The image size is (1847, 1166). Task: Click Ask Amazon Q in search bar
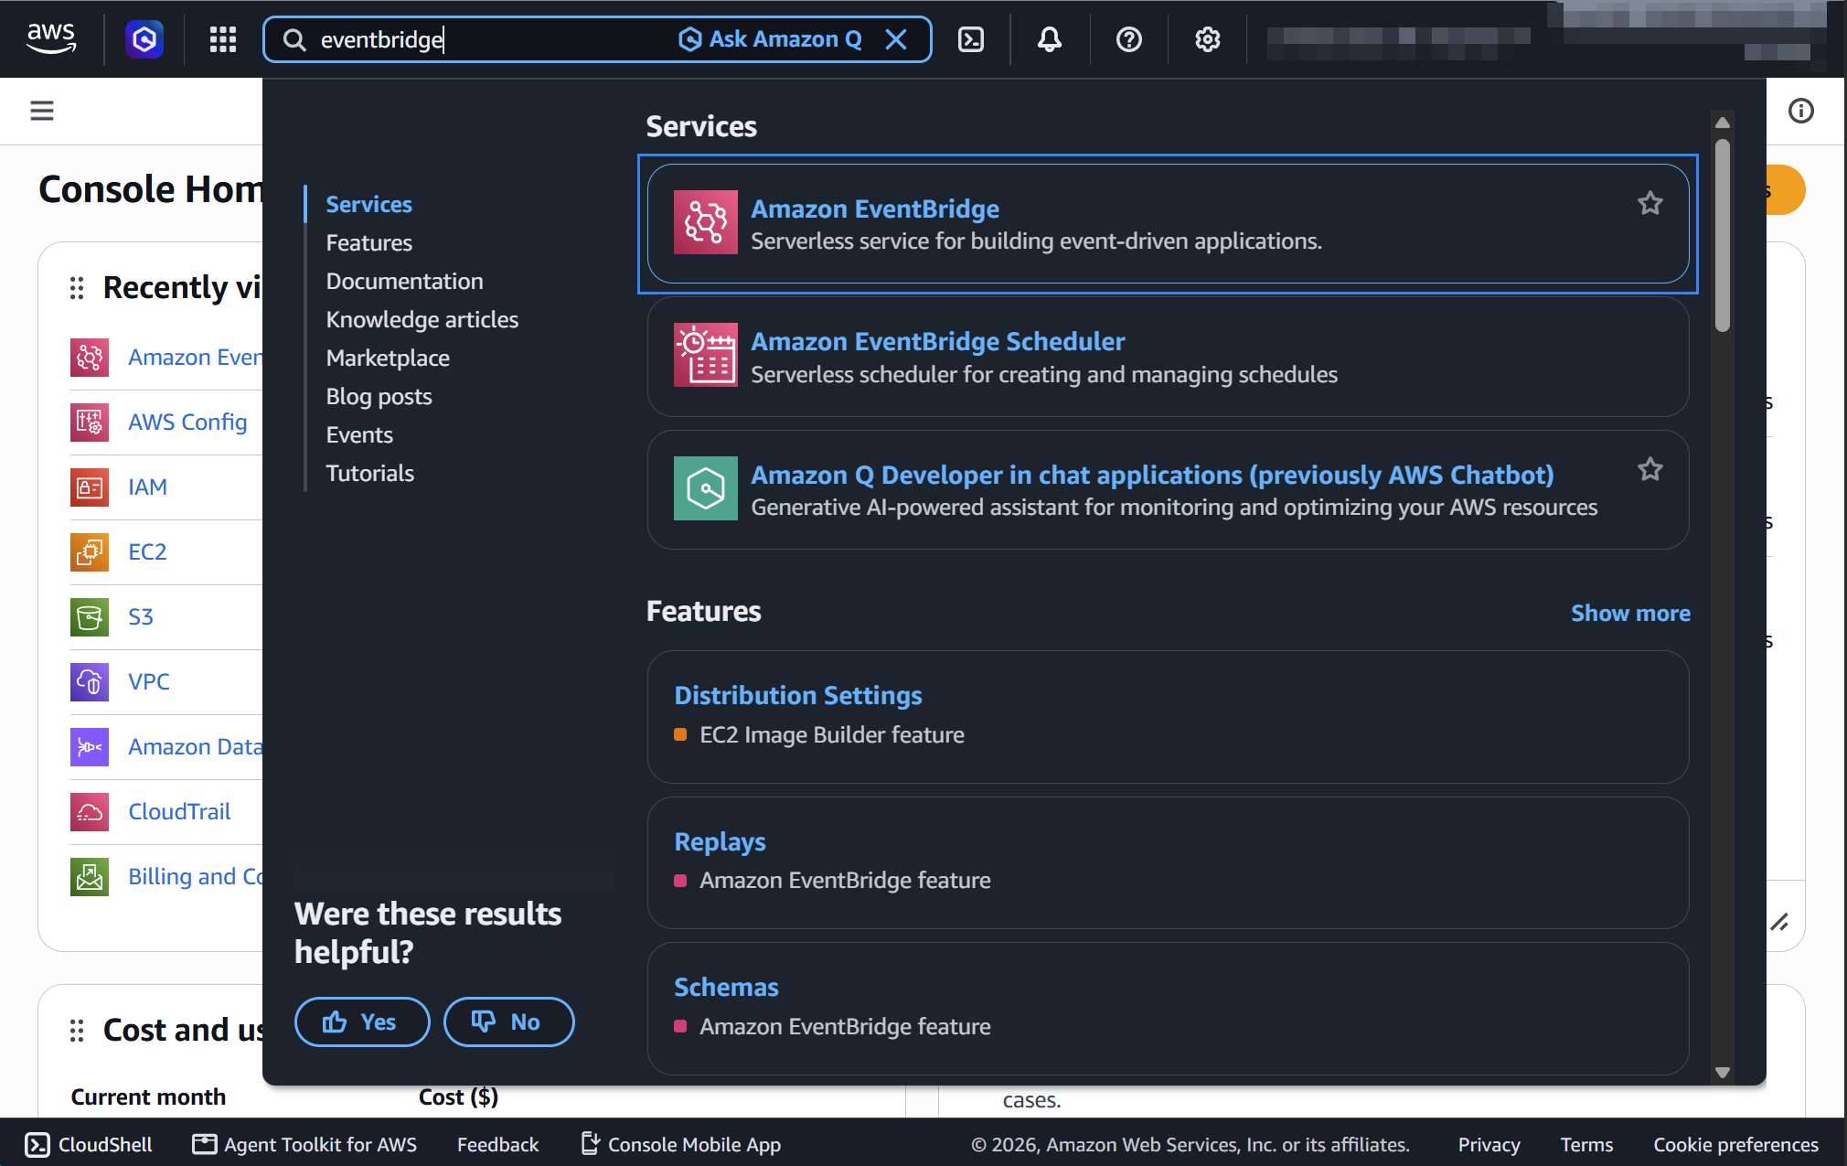[771, 39]
